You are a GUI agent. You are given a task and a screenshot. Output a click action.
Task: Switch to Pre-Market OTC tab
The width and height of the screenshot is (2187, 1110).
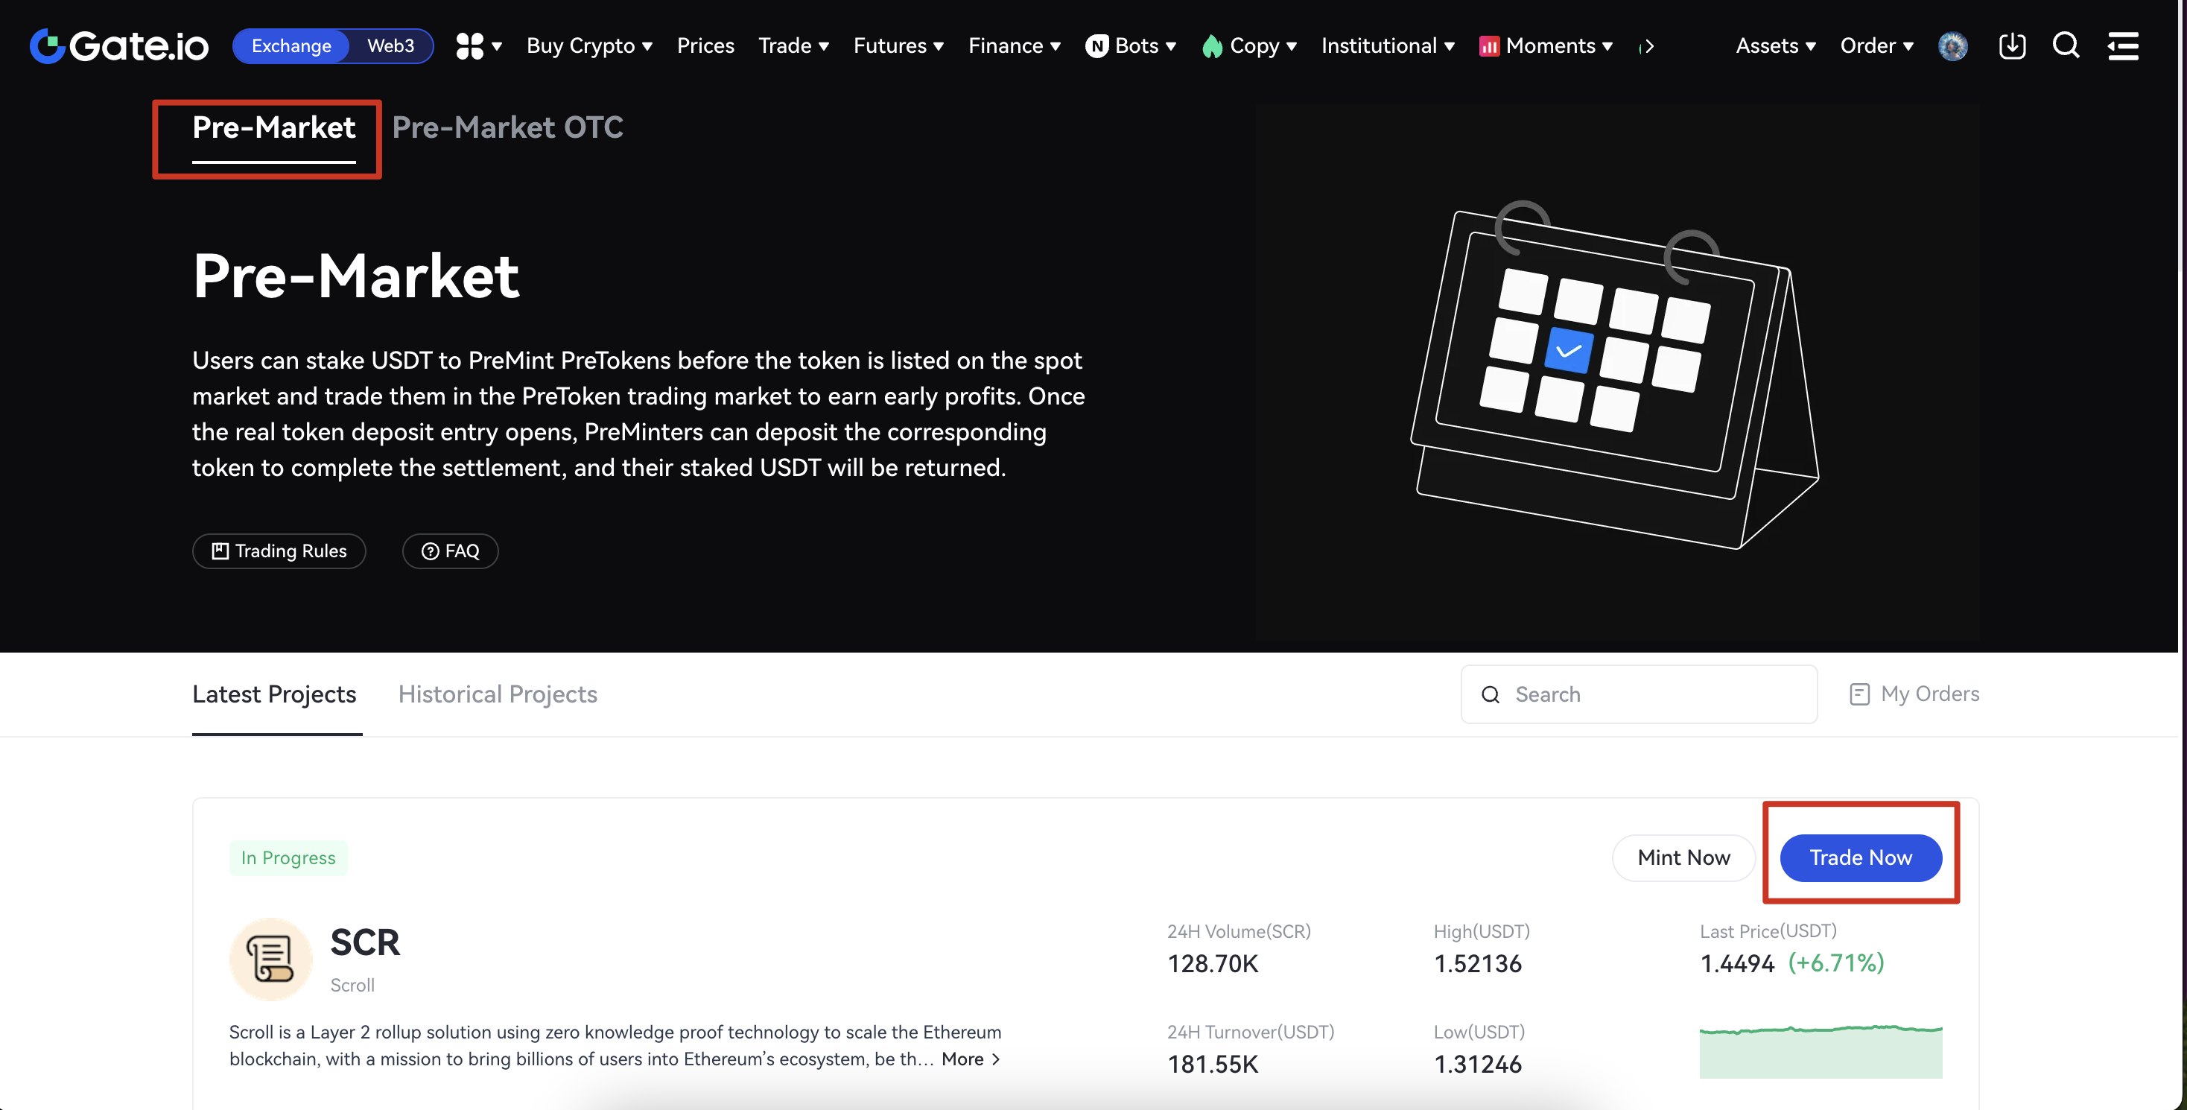(x=508, y=127)
